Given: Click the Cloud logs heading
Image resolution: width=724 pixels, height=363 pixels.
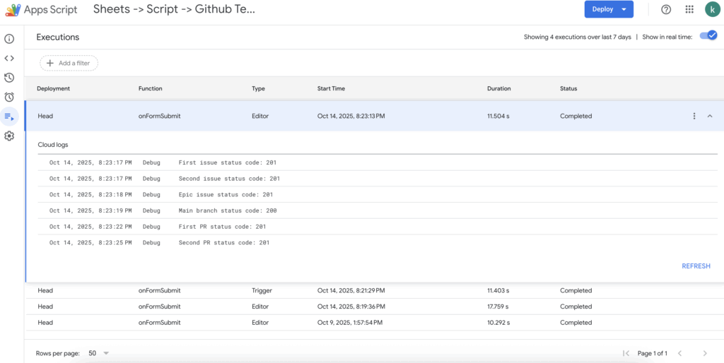Looking at the screenshot, I should click(x=52, y=145).
